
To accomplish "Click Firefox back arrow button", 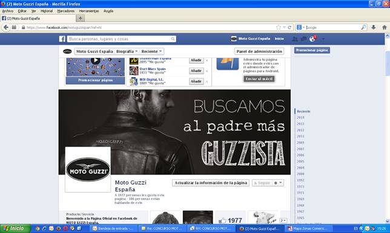I will tap(6, 27).
